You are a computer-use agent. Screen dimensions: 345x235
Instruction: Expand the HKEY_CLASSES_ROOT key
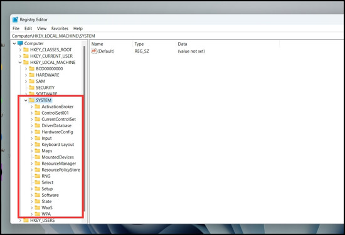coord(20,50)
